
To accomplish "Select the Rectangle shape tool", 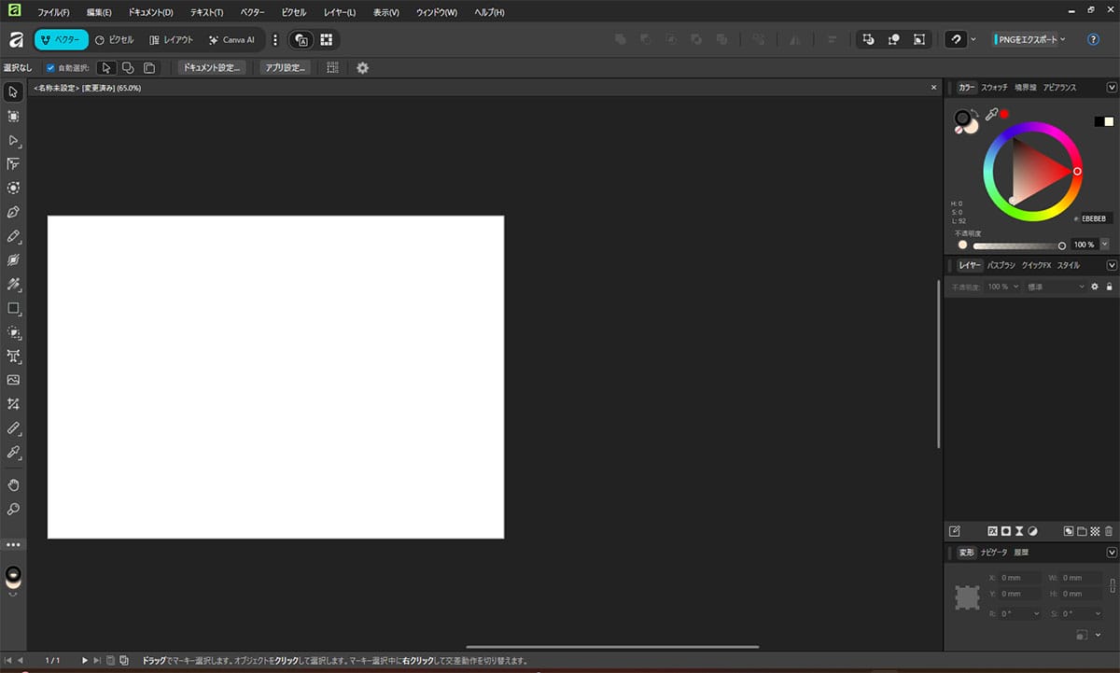I will click(x=13, y=308).
